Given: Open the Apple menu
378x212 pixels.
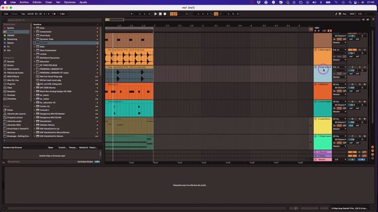Looking at the screenshot, I should pyautogui.click(x=5, y=2).
